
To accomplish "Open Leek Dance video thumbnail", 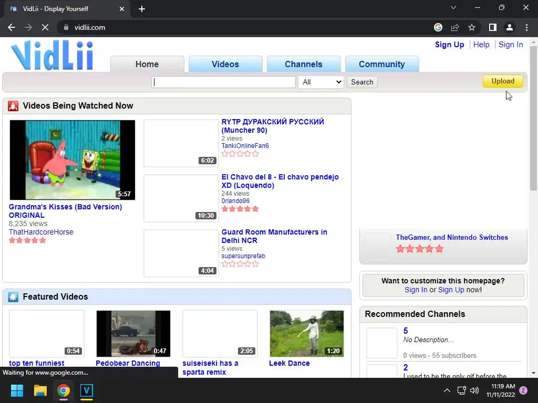I will point(307,334).
